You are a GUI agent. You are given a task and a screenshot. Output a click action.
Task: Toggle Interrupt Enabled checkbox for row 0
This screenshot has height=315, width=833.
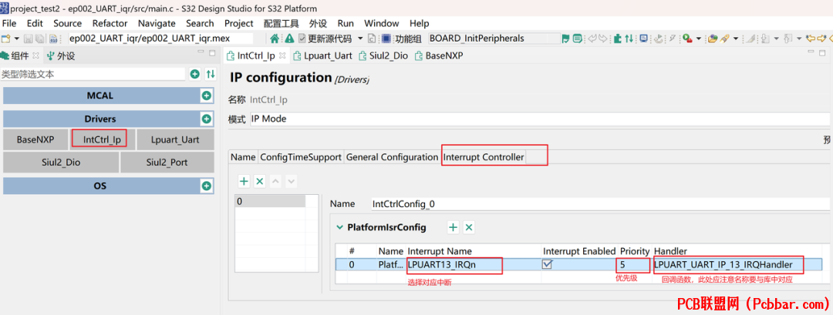pyautogui.click(x=547, y=264)
